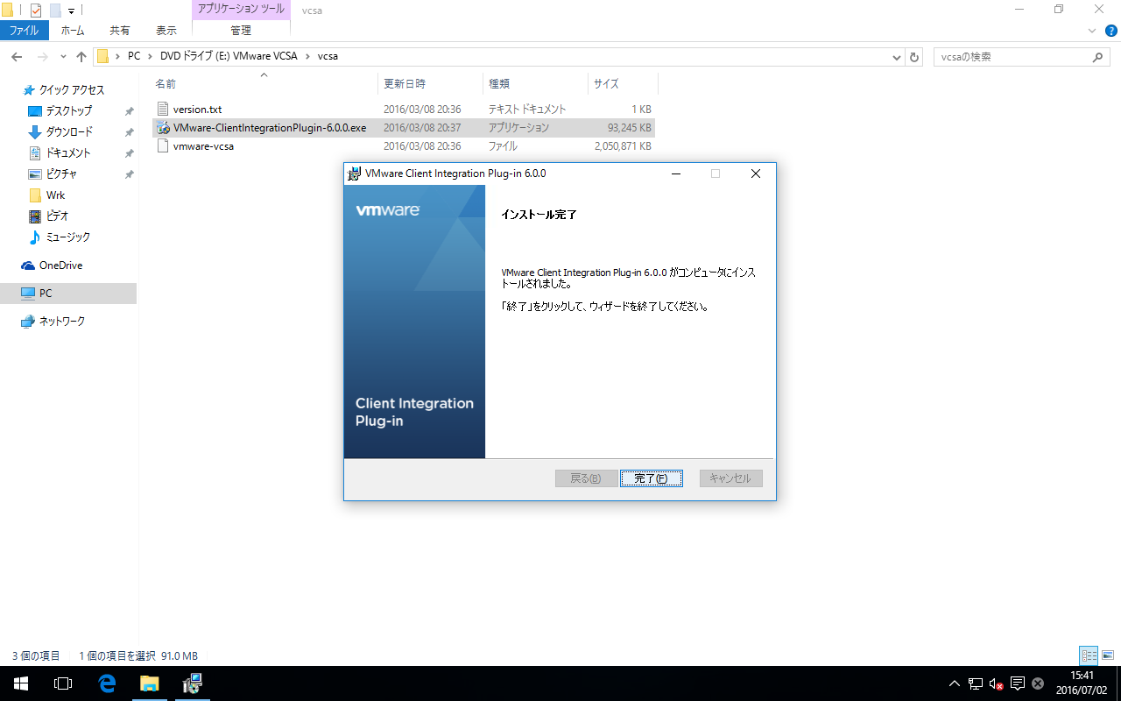Open the Action Center notification icon
The image size is (1121, 701).
(x=1018, y=683)
